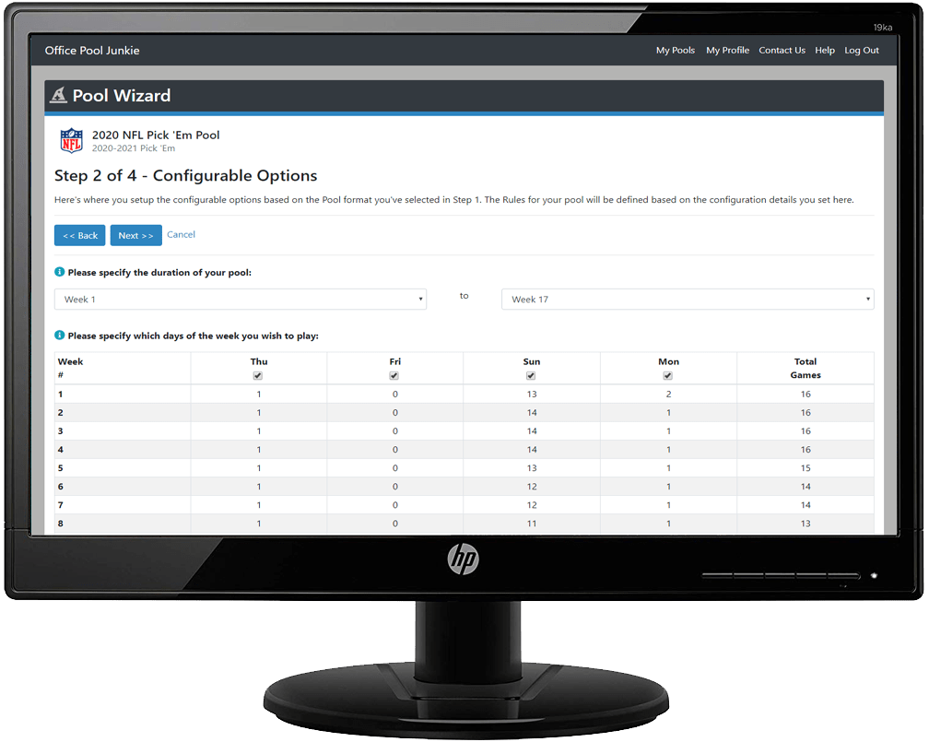The height and width of the screenshot is (742, 929).
Task: Uncheck the Thursday games checkbox
Action: [x=259, y=375]
